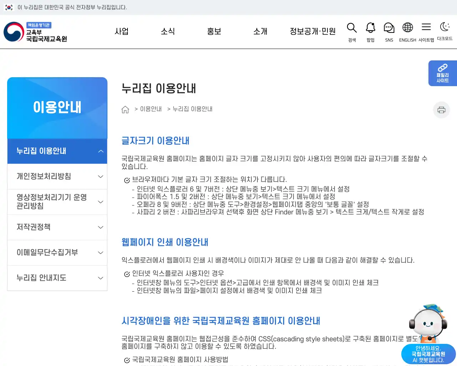
Task: Select 개인정보처리방침 in the sidebar
Action: 44,176
